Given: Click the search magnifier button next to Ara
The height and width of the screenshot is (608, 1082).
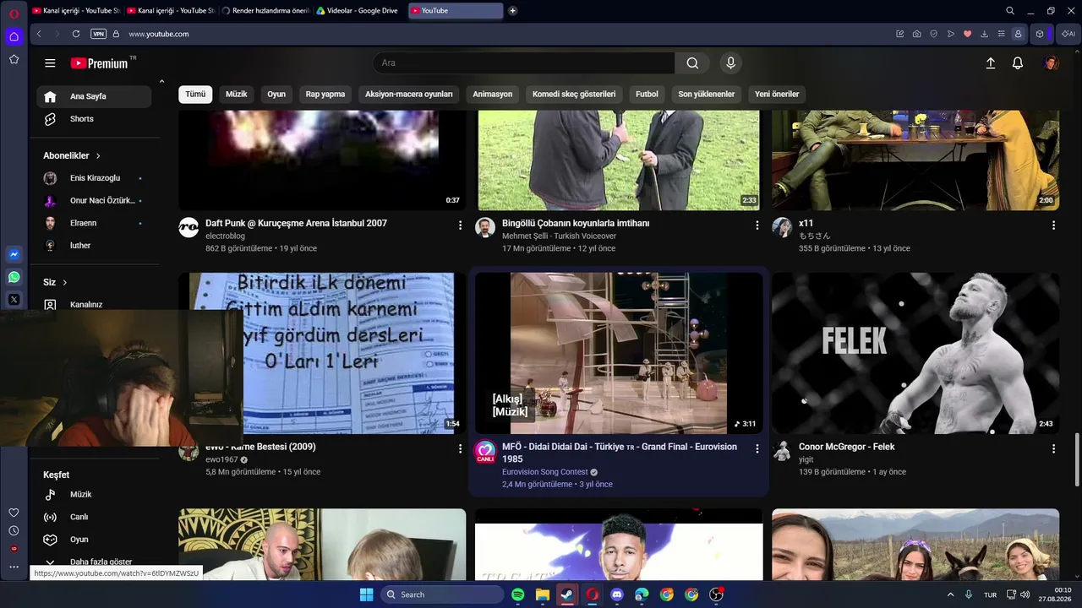Looking at the screenshot, I should pos(692,63).
